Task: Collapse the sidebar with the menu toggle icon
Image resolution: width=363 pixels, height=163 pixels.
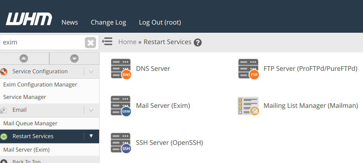Action: [107, 42]
